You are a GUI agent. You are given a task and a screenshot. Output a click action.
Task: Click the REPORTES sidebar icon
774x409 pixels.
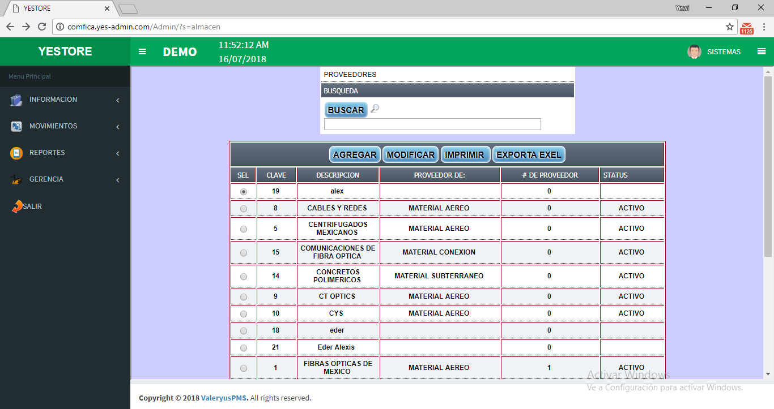pos(16,153)
